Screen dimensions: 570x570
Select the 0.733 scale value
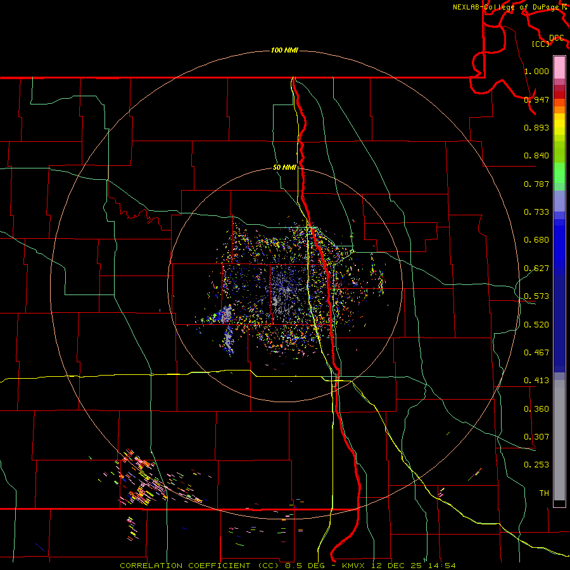[x=536, y=212]
